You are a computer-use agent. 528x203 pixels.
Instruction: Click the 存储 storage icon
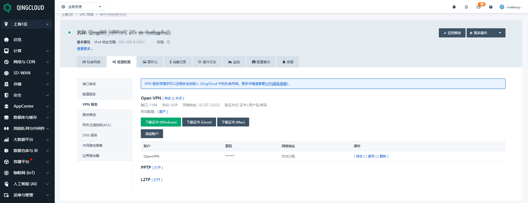[6, 84]
